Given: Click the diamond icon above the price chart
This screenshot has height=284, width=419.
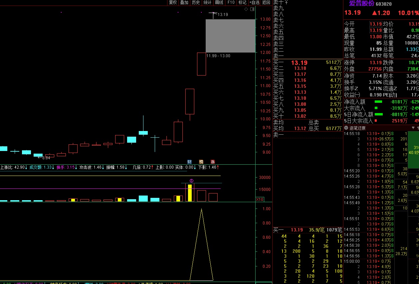Looking at the screenshot, I should (x=246, y=9).
